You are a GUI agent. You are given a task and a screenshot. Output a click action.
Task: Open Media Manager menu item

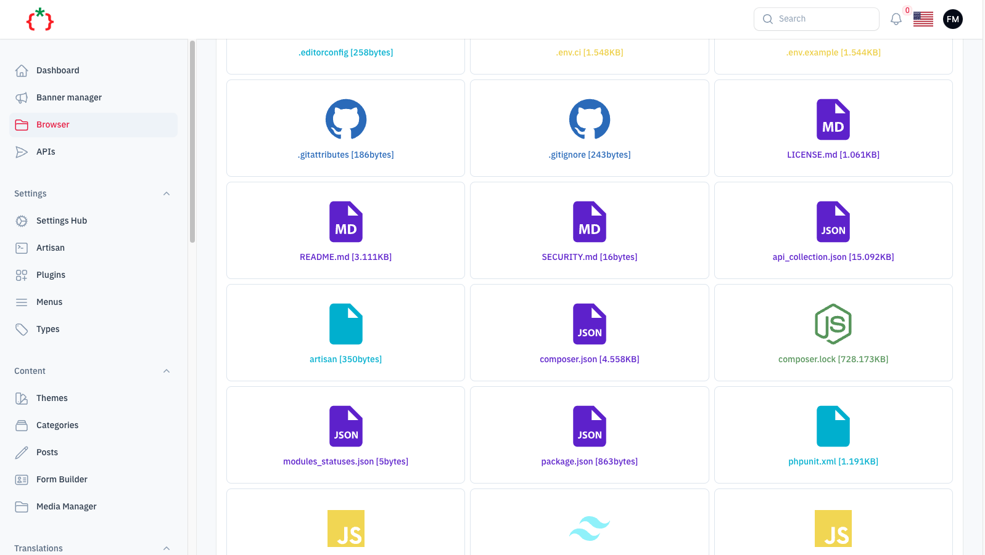tap(93, 506)
